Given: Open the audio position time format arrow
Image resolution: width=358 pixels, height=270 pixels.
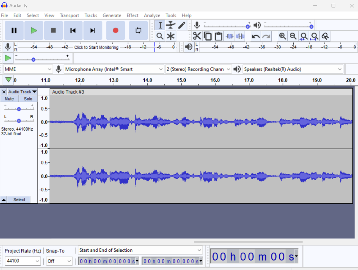Looking at the screenshot, I should pyautogui.click(x=296, y=256).
